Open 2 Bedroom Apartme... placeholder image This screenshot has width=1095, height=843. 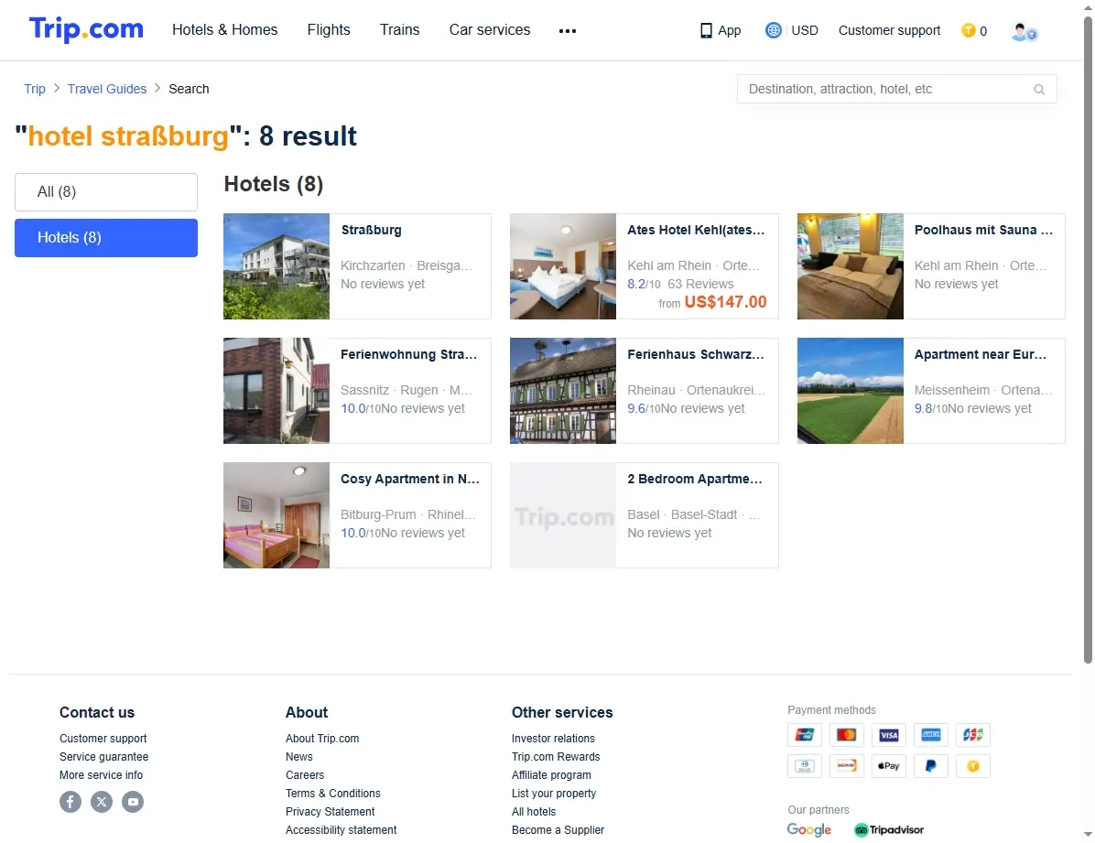pyautogui.click(x=563, y=515)
